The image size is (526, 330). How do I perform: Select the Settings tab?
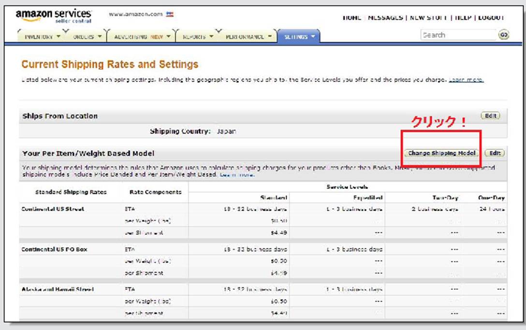pyautogui.click(x=299, y=37)
